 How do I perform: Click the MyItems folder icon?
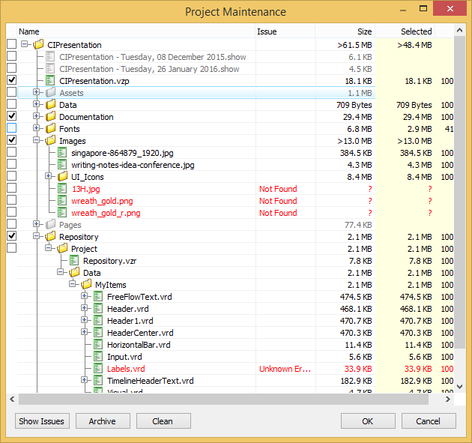point(87,285)
